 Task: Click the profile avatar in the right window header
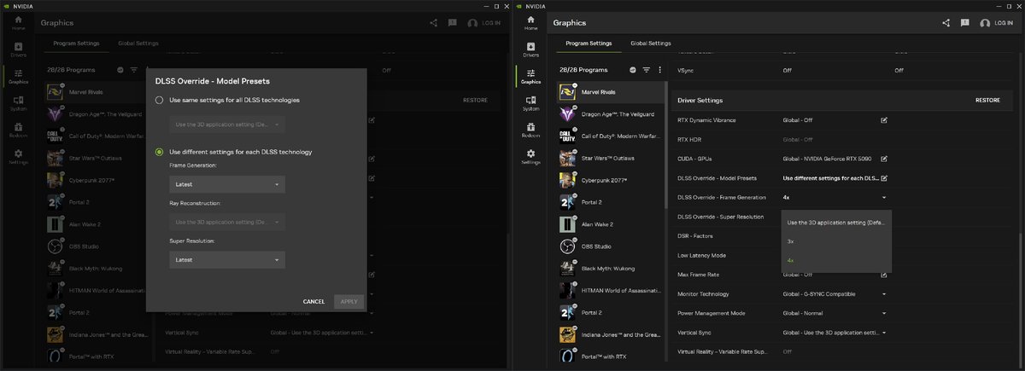(x=985, y=23)
